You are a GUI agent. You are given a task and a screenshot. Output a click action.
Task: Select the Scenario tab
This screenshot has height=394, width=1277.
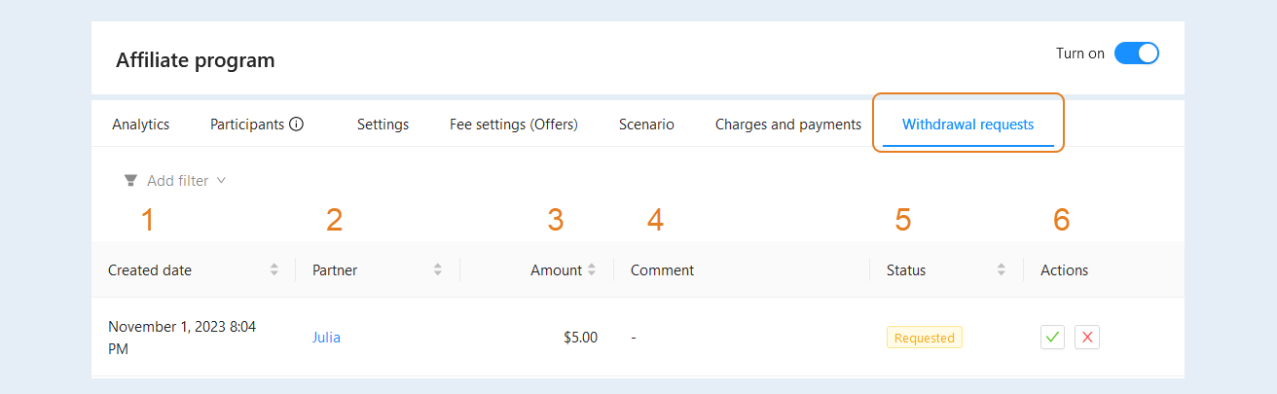(x=646, y=125)
